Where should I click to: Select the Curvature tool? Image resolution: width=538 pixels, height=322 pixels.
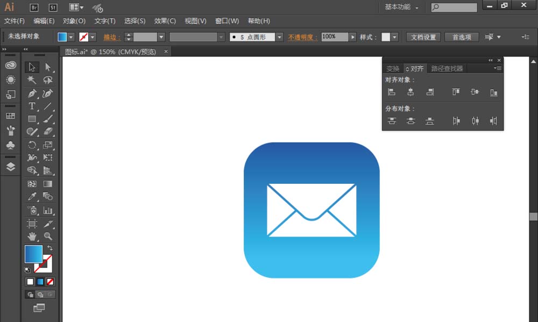point(48,94)
